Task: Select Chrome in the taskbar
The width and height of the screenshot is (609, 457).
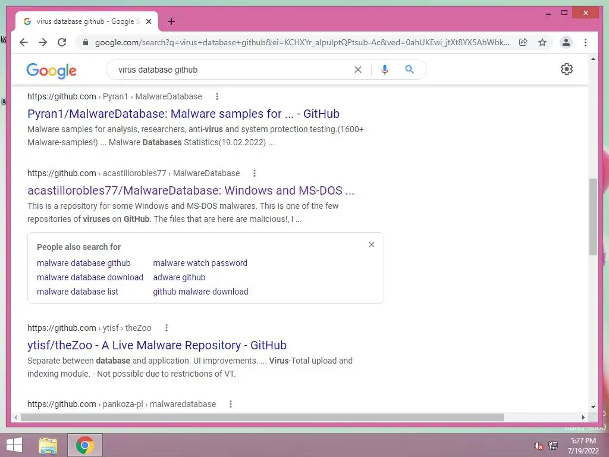Action: 84,445
